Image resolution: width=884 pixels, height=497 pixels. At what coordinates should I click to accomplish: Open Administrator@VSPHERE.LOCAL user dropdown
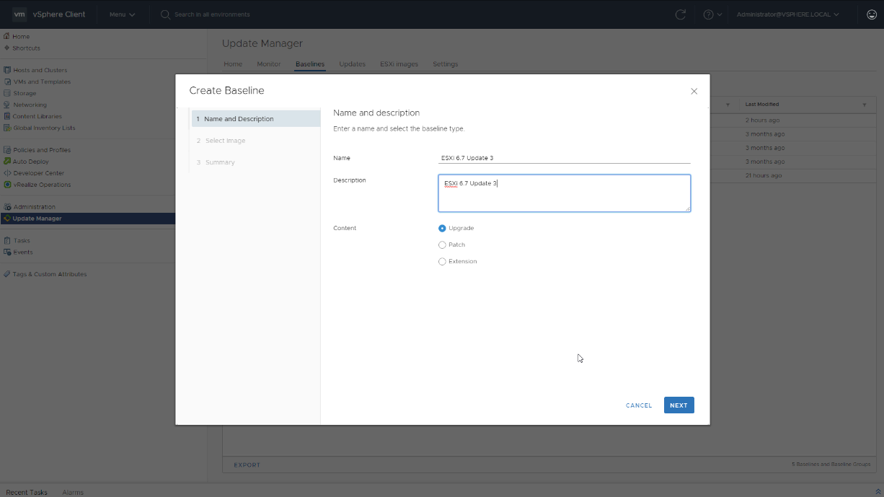[x=787, y=14]
